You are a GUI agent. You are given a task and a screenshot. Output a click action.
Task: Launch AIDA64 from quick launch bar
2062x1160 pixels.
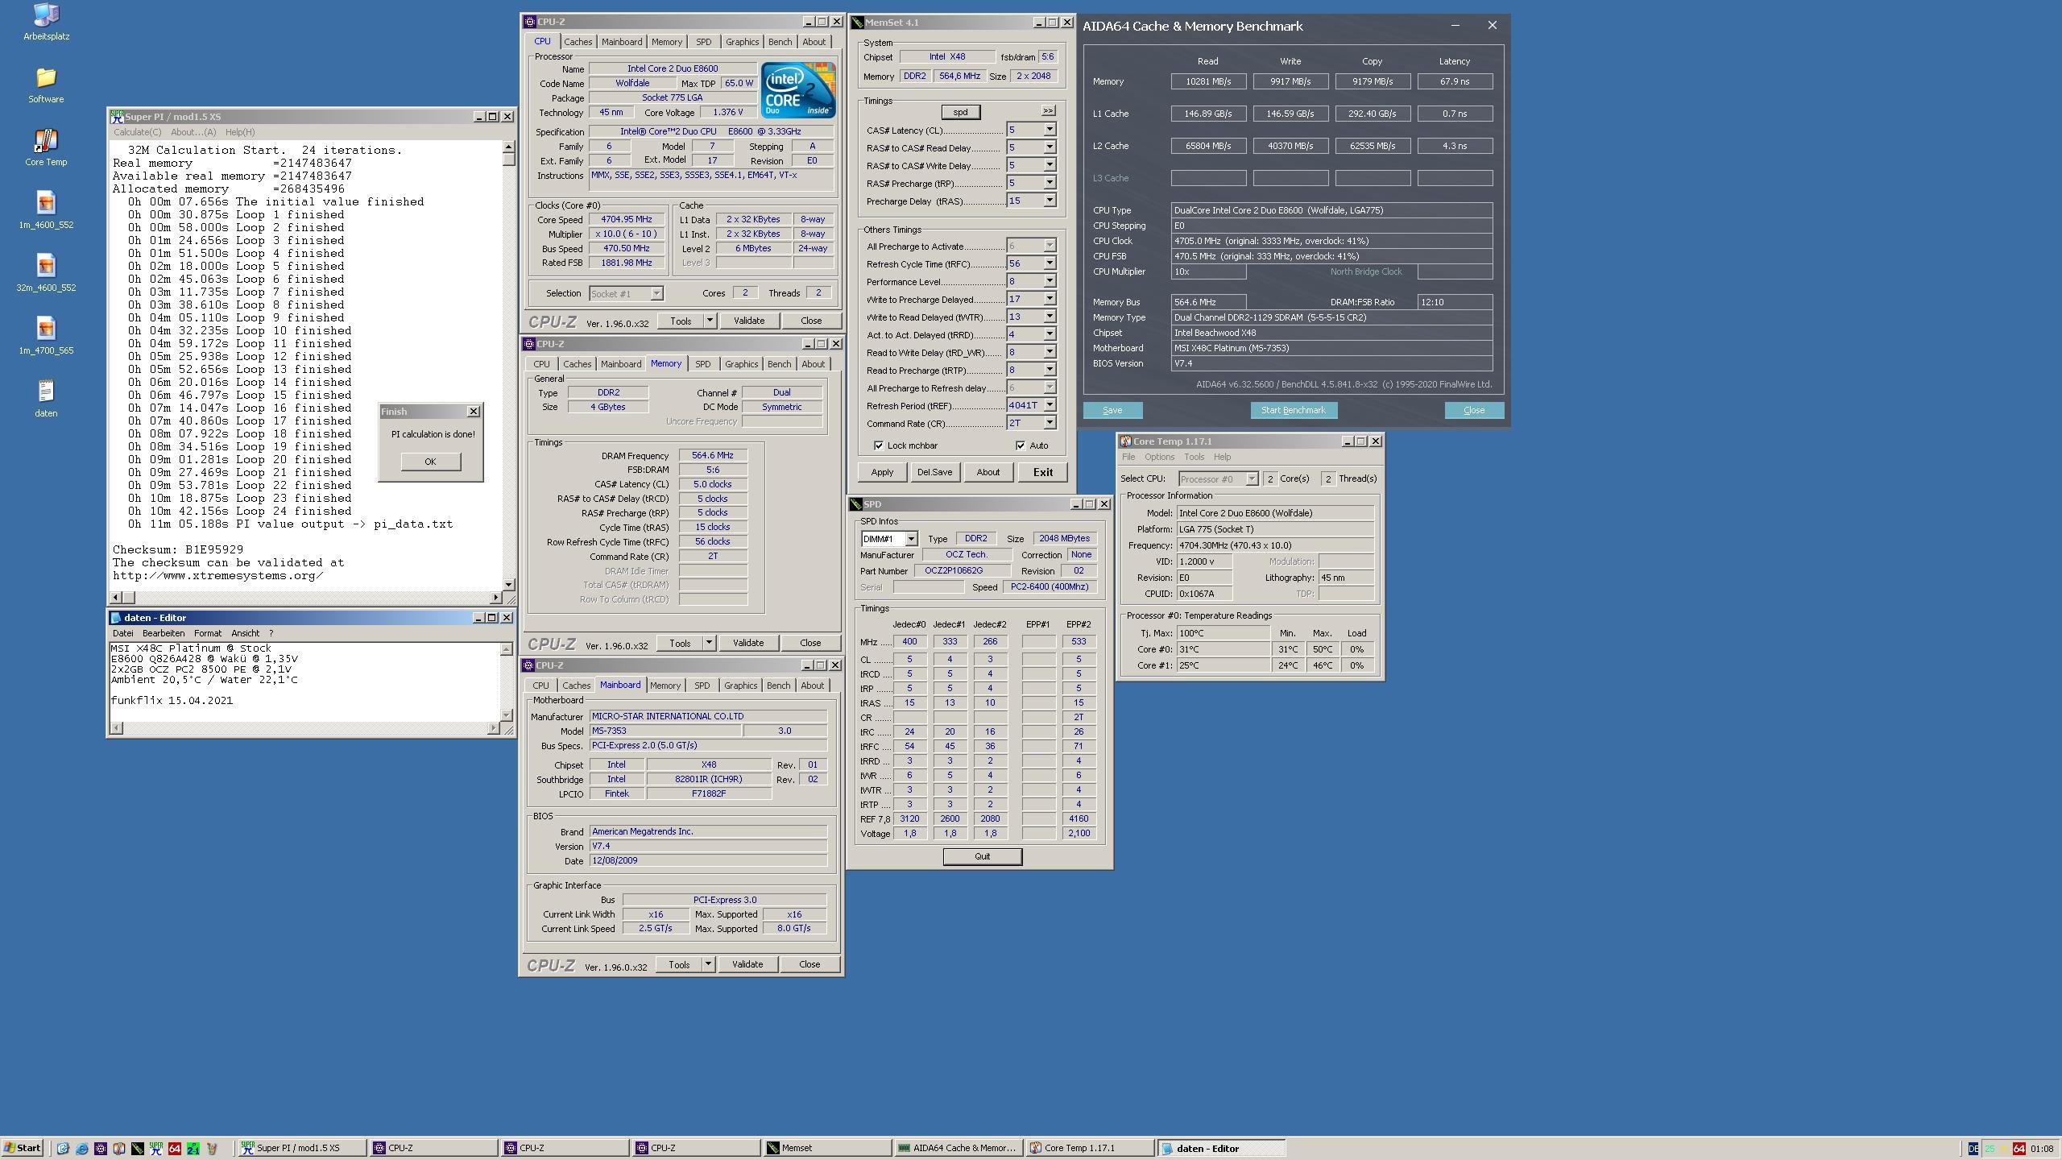(x=174, y=1148)
